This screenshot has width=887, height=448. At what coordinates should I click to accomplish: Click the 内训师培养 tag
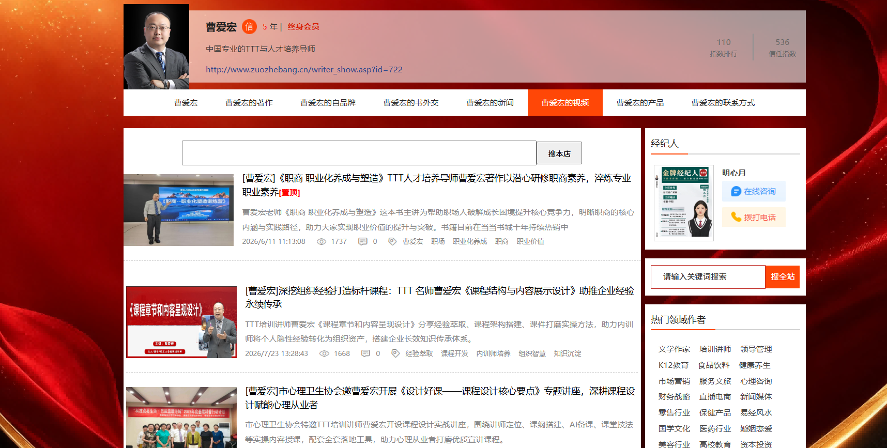pos(493,353)
